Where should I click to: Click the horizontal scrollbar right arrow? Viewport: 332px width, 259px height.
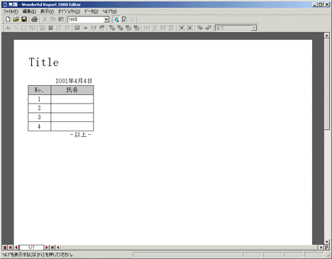tap(321, 248)
